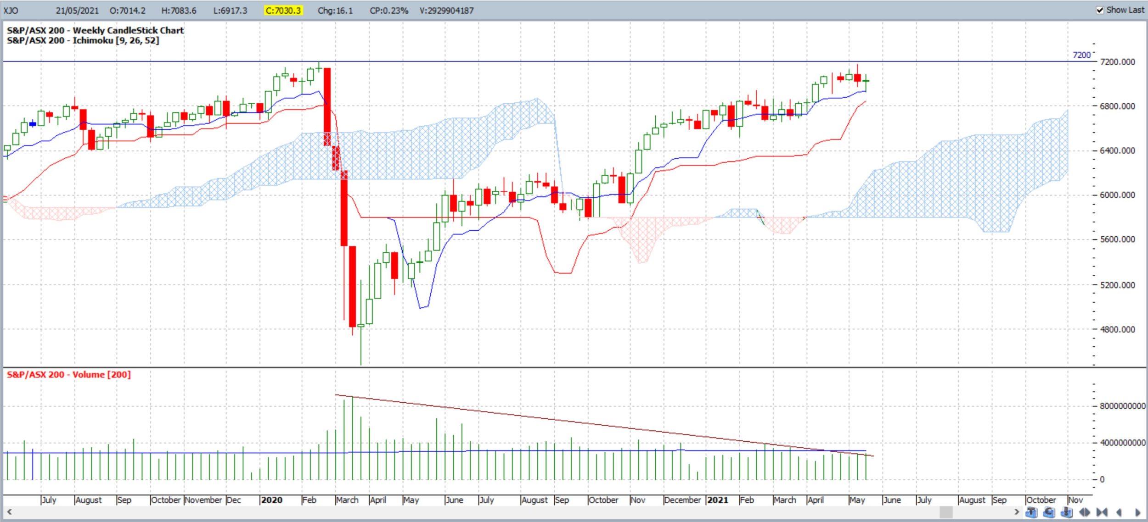
Task: Click the open value O:7014.2
Action: point(127,11)
